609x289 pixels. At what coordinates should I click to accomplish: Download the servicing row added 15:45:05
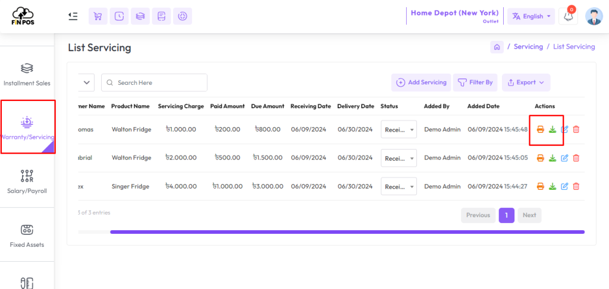(553, 158)
